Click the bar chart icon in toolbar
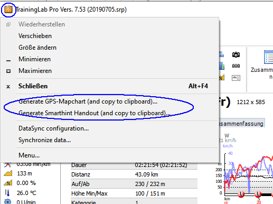 (x=222, y=66)
